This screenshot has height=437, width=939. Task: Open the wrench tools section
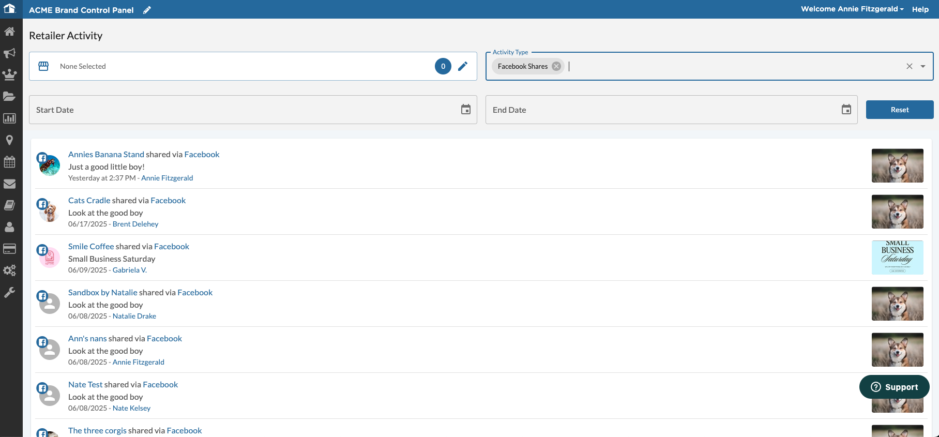tap(9, 292)
